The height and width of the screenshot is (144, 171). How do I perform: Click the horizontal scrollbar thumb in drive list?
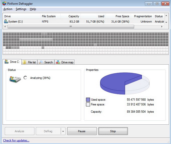coord(71,26)
